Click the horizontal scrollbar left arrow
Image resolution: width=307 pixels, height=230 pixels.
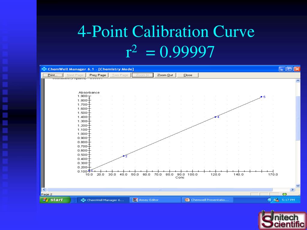point(44,190)
